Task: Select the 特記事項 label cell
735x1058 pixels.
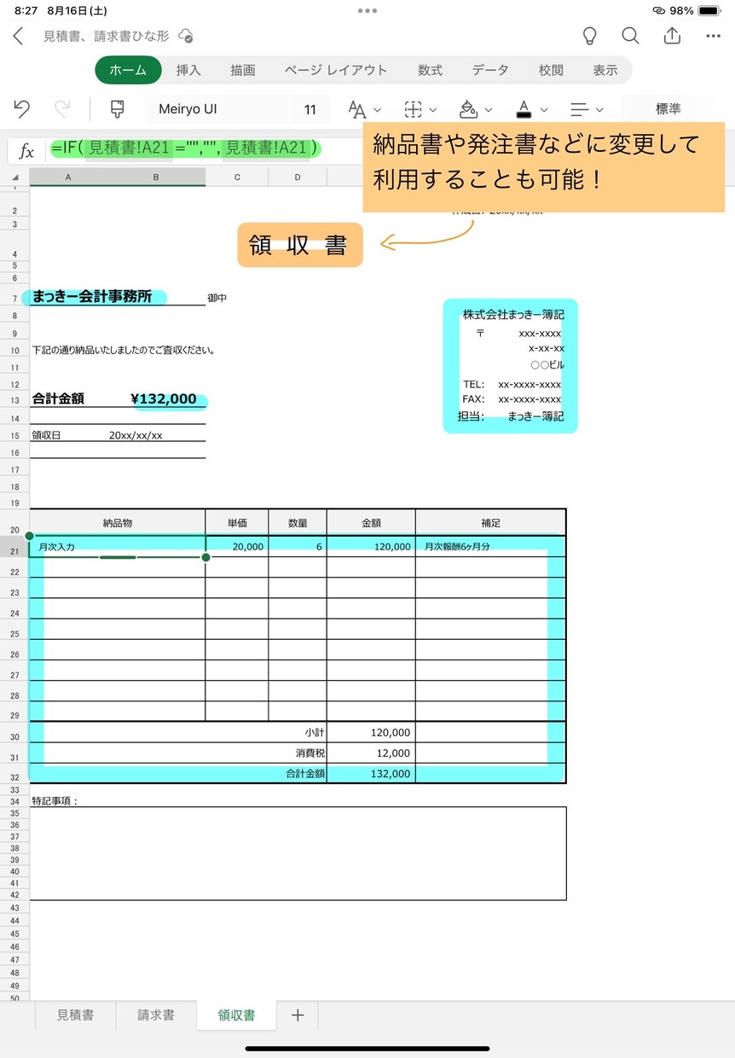Action: 55,801
